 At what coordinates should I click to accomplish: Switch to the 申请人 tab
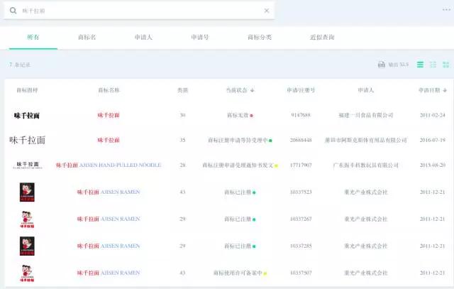click(x=143, y=37)
